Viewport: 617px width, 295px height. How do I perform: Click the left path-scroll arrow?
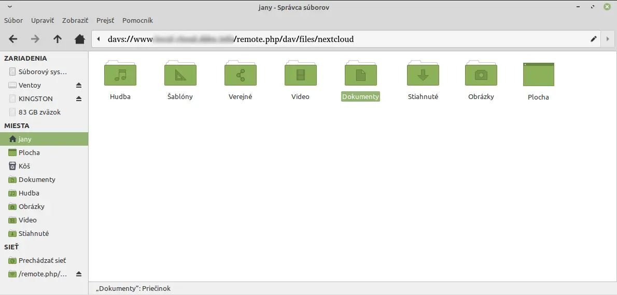point(99,39)
